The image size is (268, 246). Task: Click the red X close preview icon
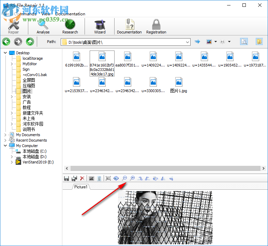pyautogui.click(x=82, y=178)
